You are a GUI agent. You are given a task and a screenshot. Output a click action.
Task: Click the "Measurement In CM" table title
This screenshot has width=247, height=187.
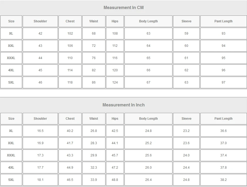pyautogui.click(x=123, y=7)
